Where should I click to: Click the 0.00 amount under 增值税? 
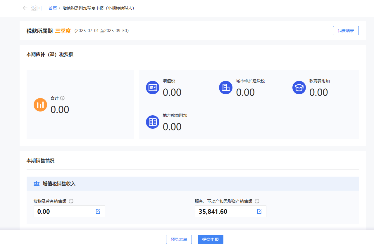172,93
